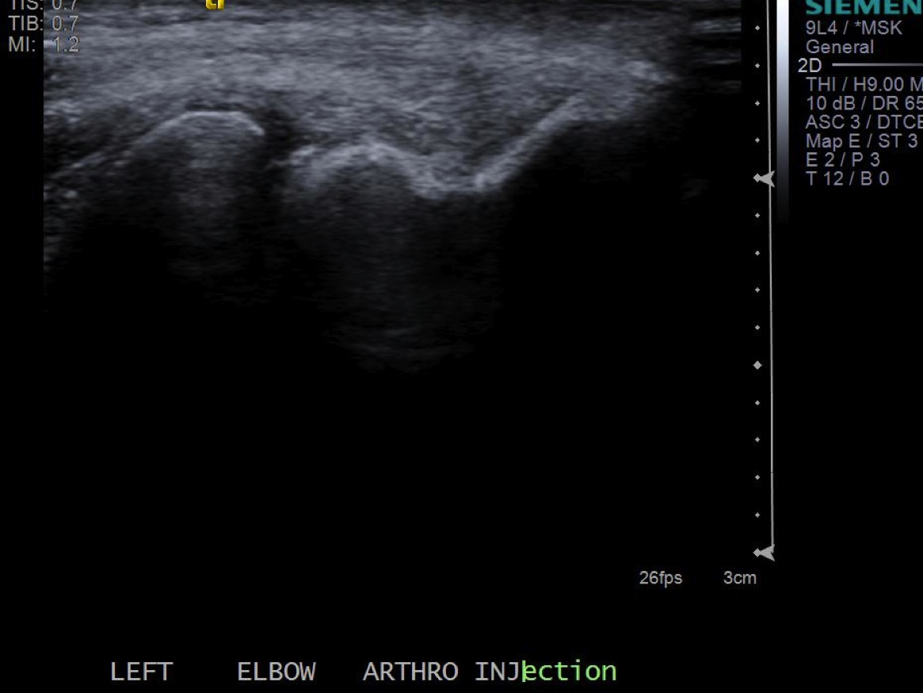Click the T 12 / B 0 parameter

click(x=847, y=178)
